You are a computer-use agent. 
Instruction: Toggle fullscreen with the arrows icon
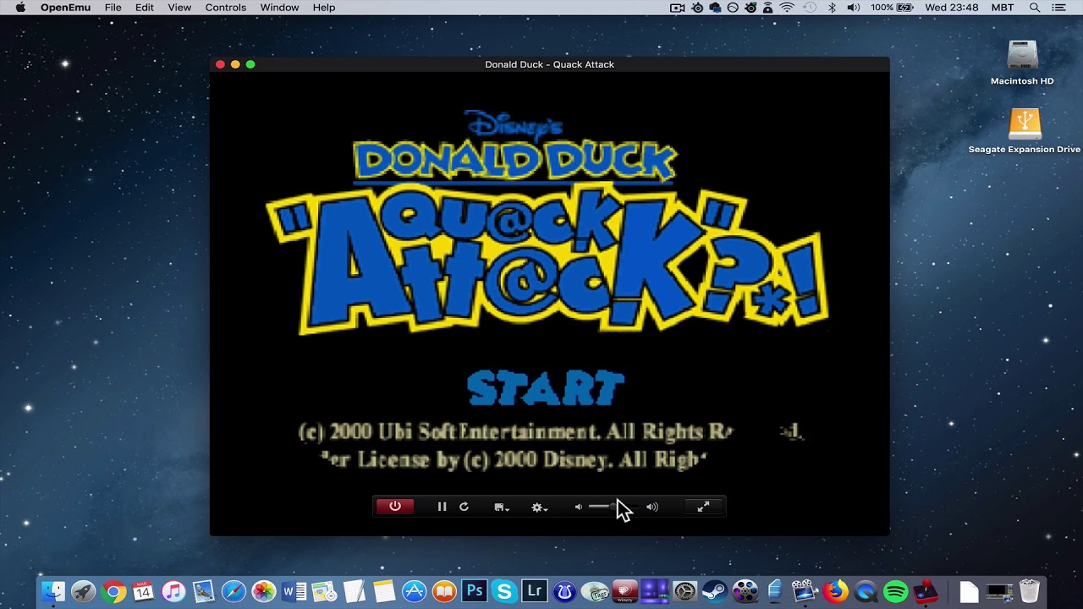pos(703,507)
